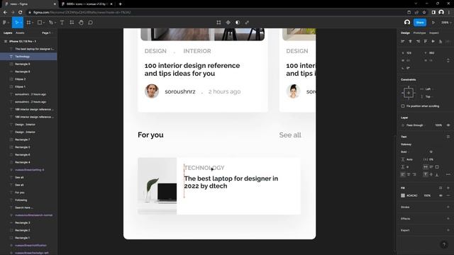Open the Figma main menu icon
This screenshot has height=255, width=454.
pyautogui.click(x=4, y=22)
